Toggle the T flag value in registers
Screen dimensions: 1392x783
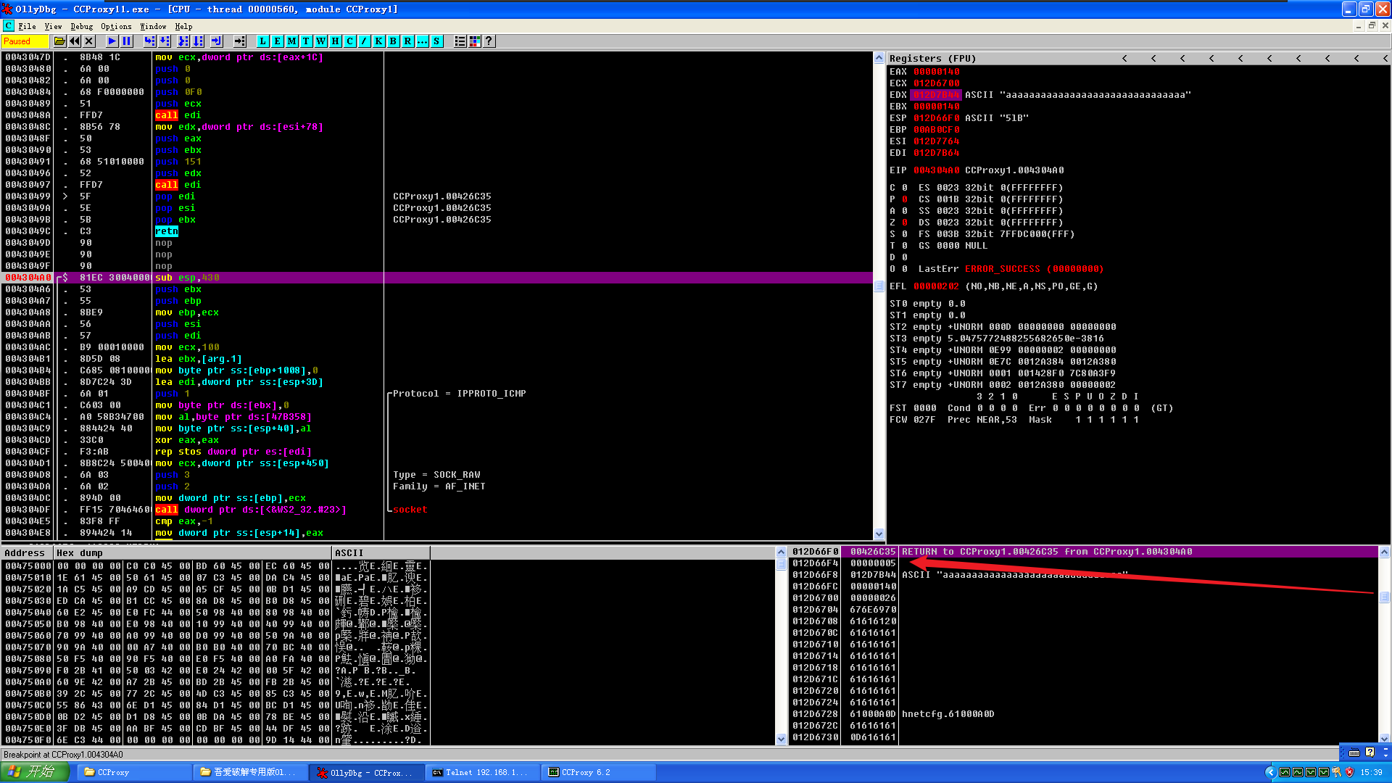point(905,246)
